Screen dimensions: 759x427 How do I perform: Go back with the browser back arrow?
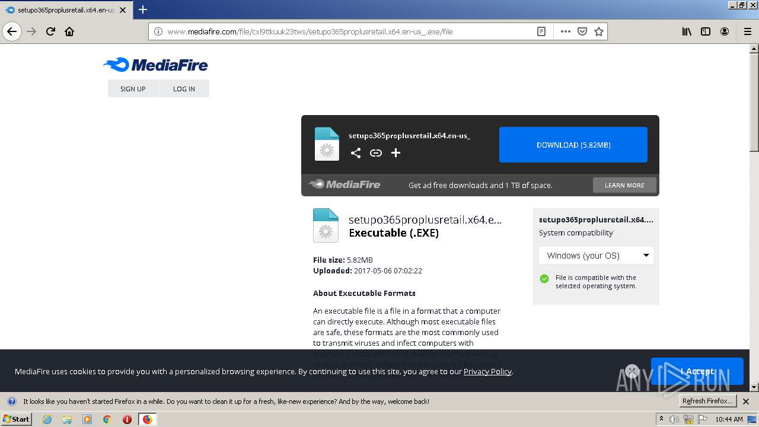(12, 31)
